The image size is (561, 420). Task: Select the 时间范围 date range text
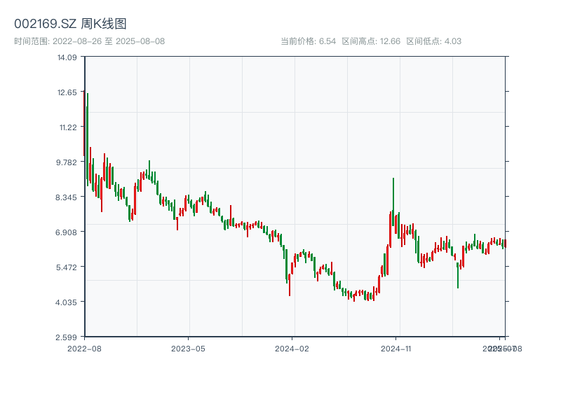(89, 41)
